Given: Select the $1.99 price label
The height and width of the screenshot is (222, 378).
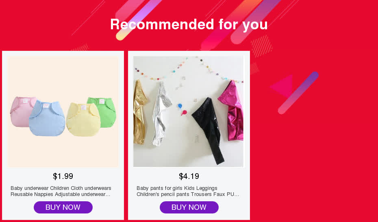Looking at the screenshot, I should [63, 176].
